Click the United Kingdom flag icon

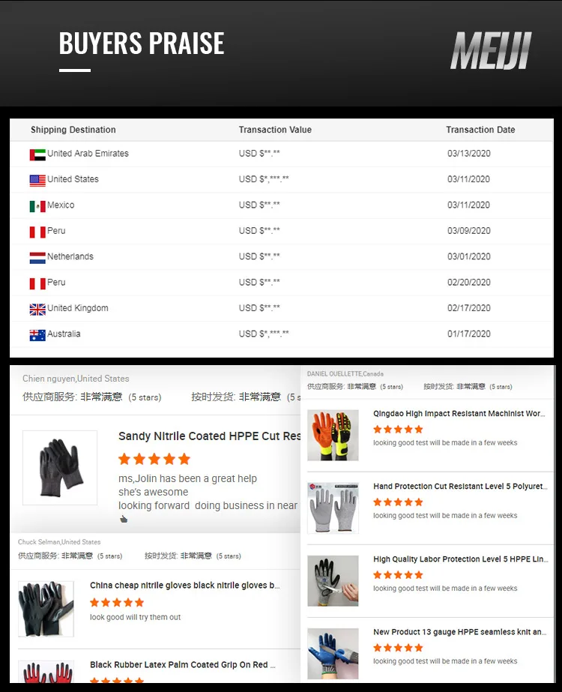click(x=37, y=310)
